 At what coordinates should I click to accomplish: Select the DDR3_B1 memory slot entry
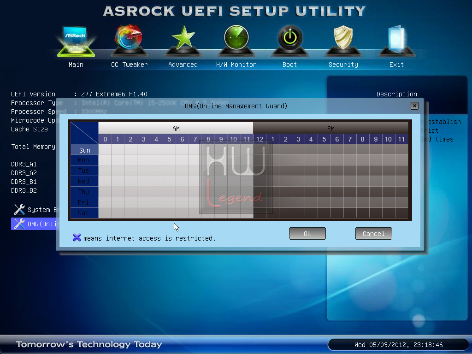[24, 182]
